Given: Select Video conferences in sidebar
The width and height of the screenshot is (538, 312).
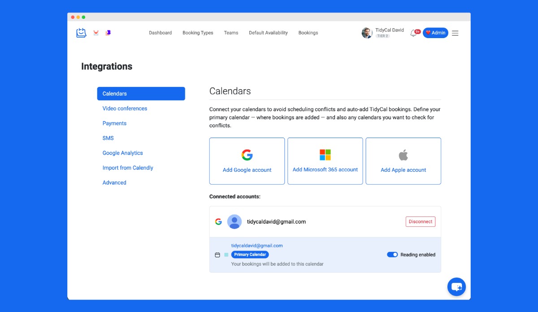Looking at the screenshot, I should [125, 108].
